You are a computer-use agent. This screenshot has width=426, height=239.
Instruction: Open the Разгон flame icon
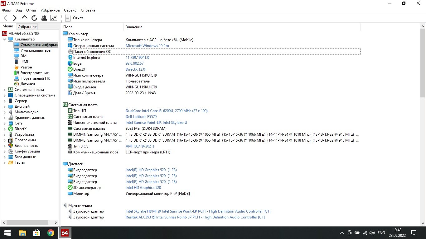(17, 67)
